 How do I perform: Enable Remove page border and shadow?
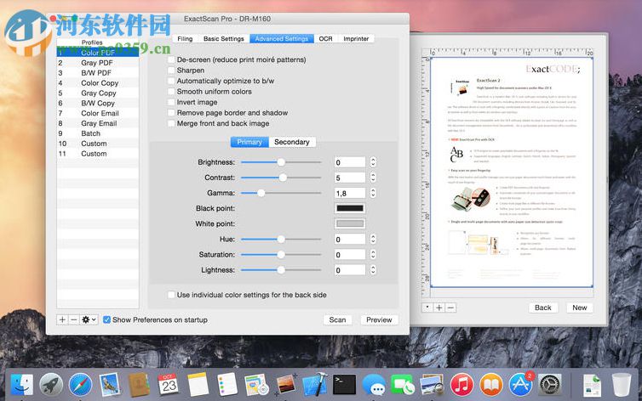171,113
